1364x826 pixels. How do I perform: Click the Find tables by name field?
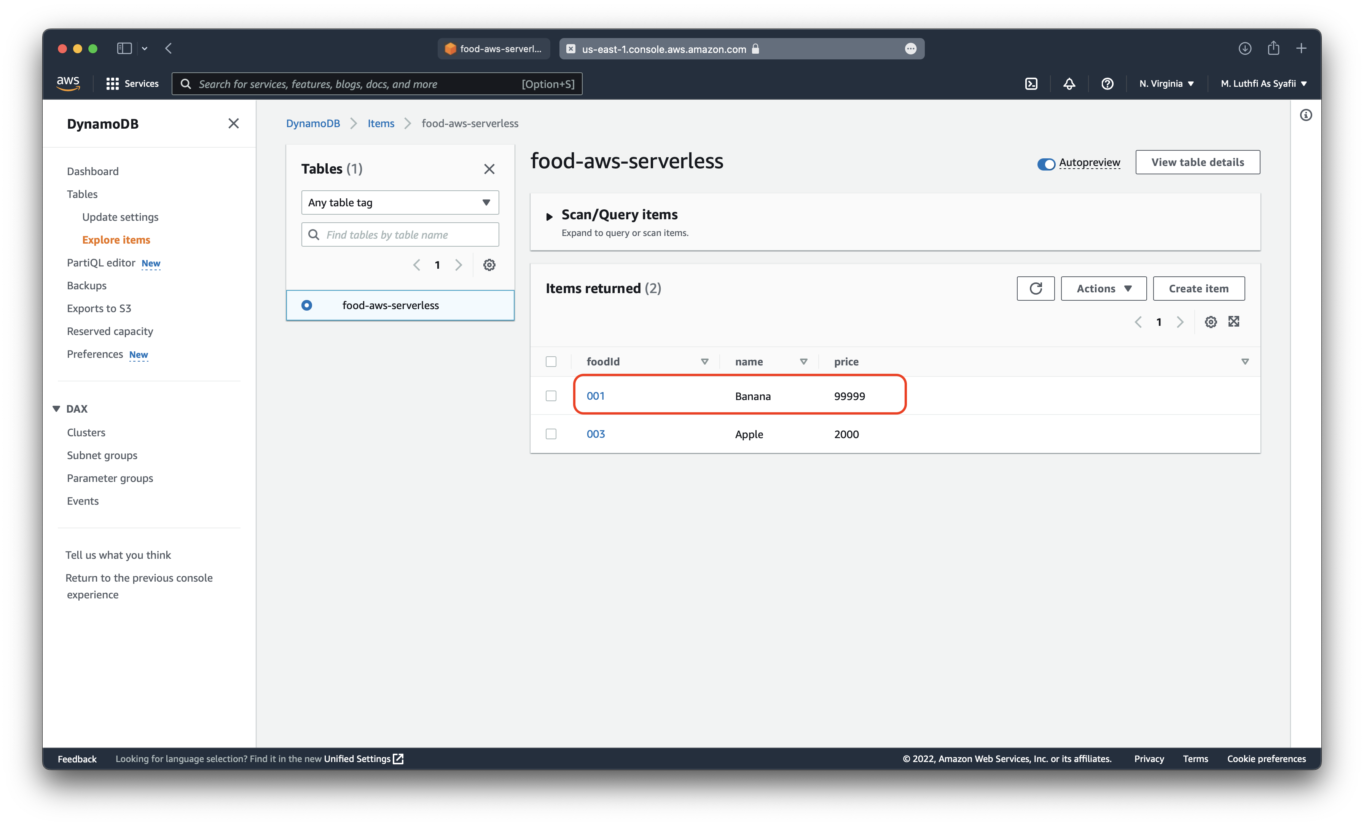(400, 235)
